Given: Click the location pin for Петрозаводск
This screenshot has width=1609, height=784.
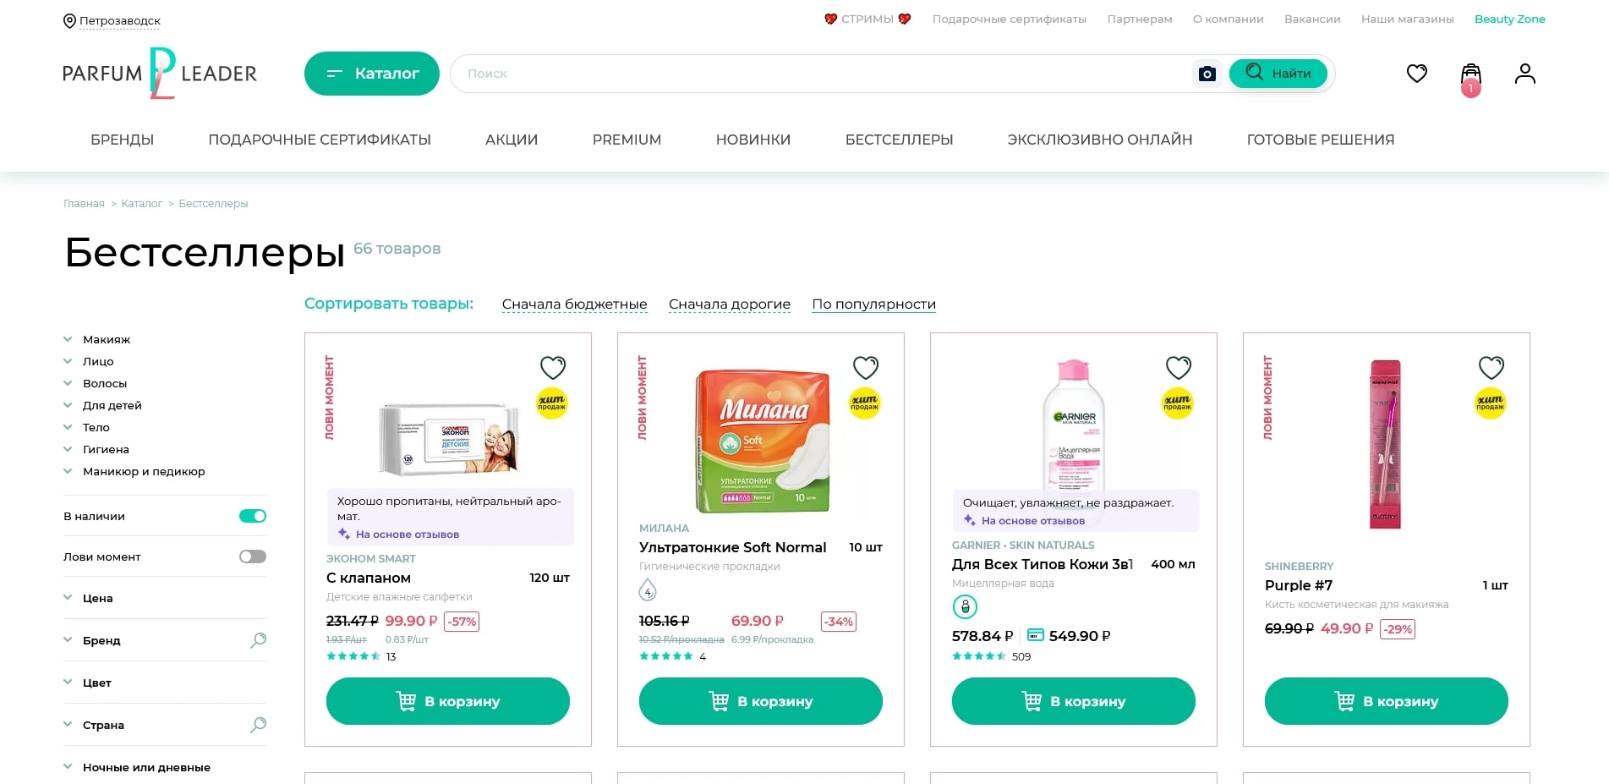Looking at the screenshot, I should tap(69, 21).
